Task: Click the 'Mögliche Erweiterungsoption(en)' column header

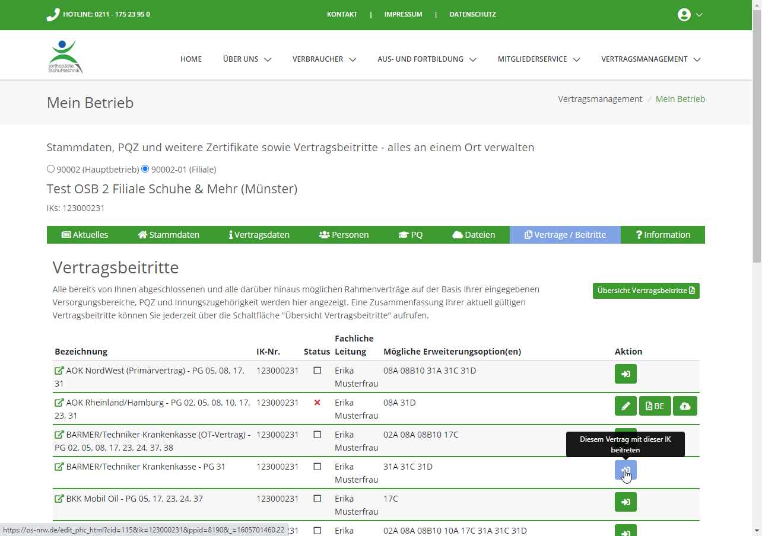Action: 452,352
